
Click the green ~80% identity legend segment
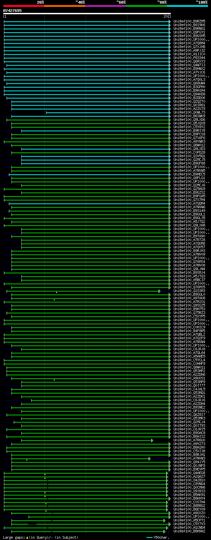tap(146, 6)
